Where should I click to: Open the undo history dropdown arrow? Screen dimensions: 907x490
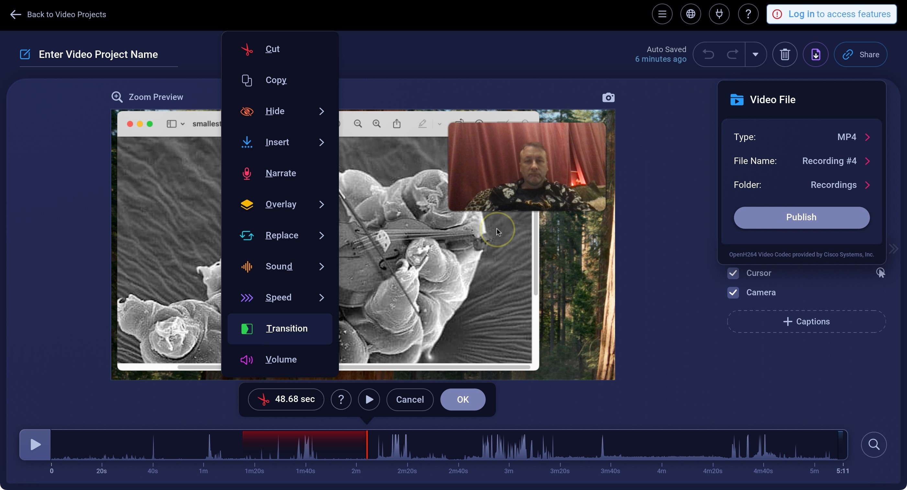(x=756, y=54)
